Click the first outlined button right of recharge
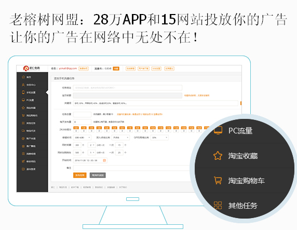The height and width of the screenshot is (230, 297). (130, 69)
